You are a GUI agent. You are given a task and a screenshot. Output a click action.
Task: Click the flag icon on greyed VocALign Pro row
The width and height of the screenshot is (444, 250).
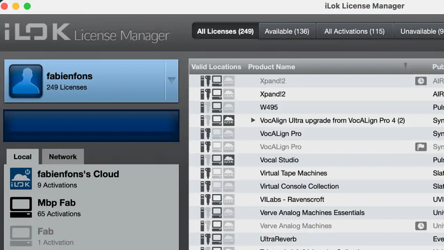[421, 147]
